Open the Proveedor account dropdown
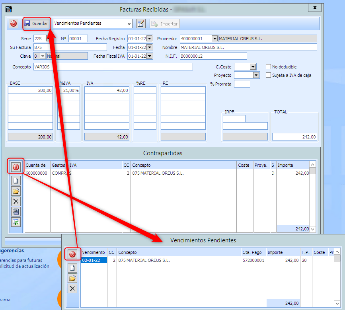 coord(214,39)
